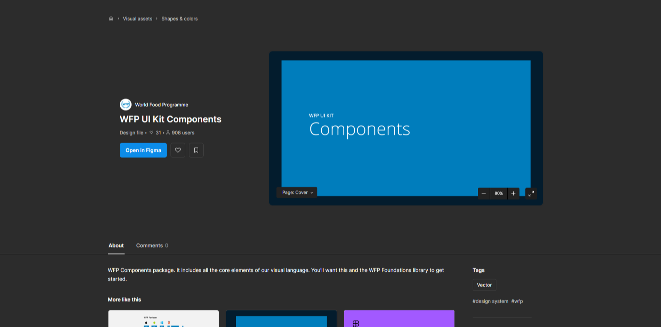Viewport: 661px width, 327px height.
Task: Click the 80% zoom level value
Action: tap(499, 193)
